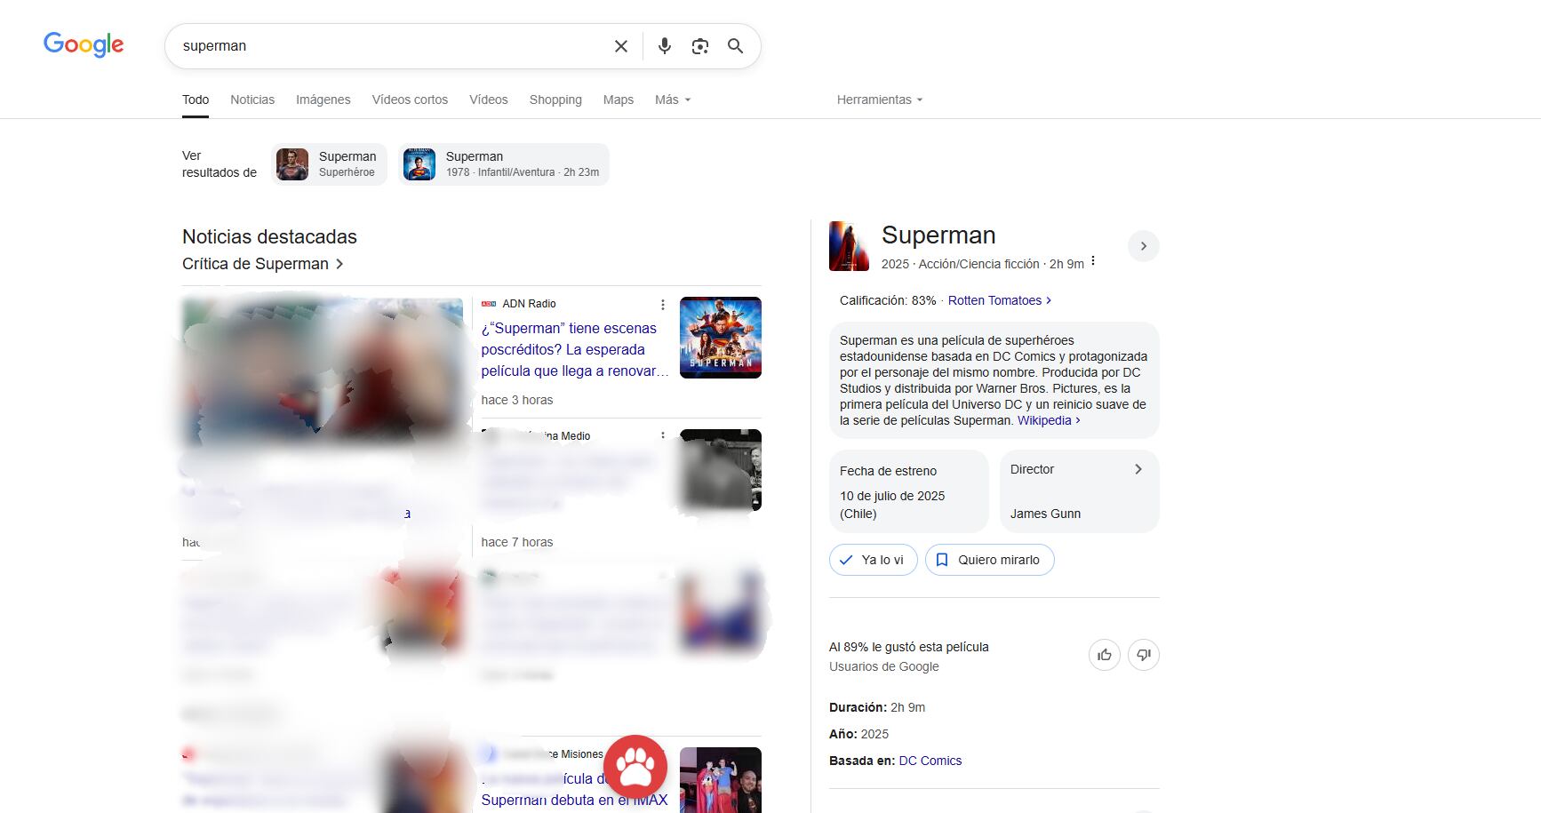Start voice search with the microphone icon
1541x813 pixels.
coord(664,46)
